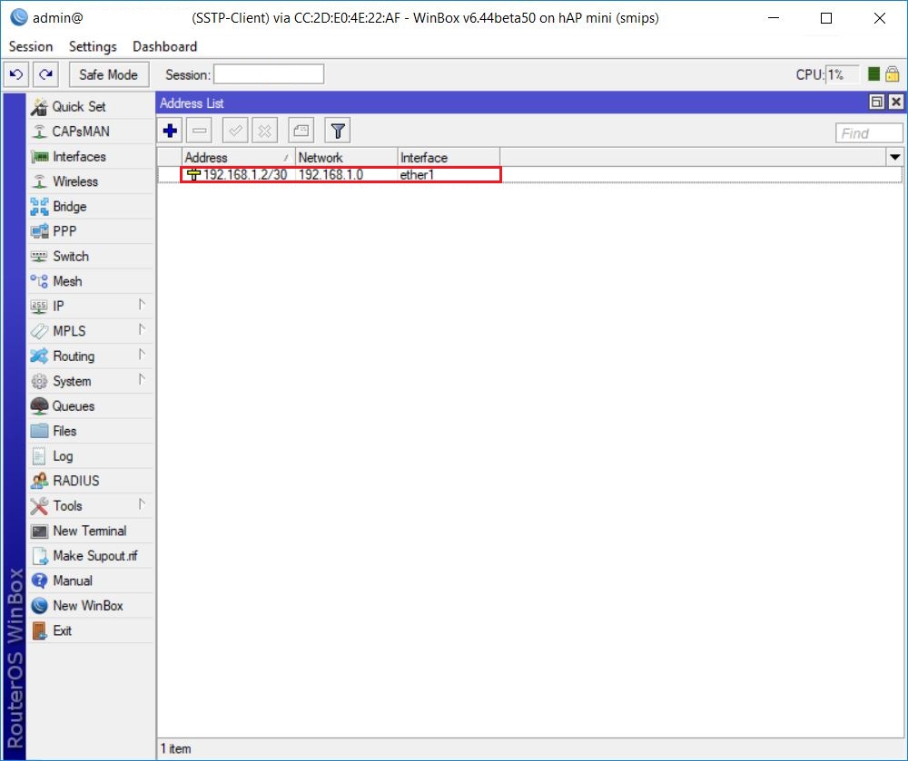Open the Dashboard menu

(x=165, y=46)
